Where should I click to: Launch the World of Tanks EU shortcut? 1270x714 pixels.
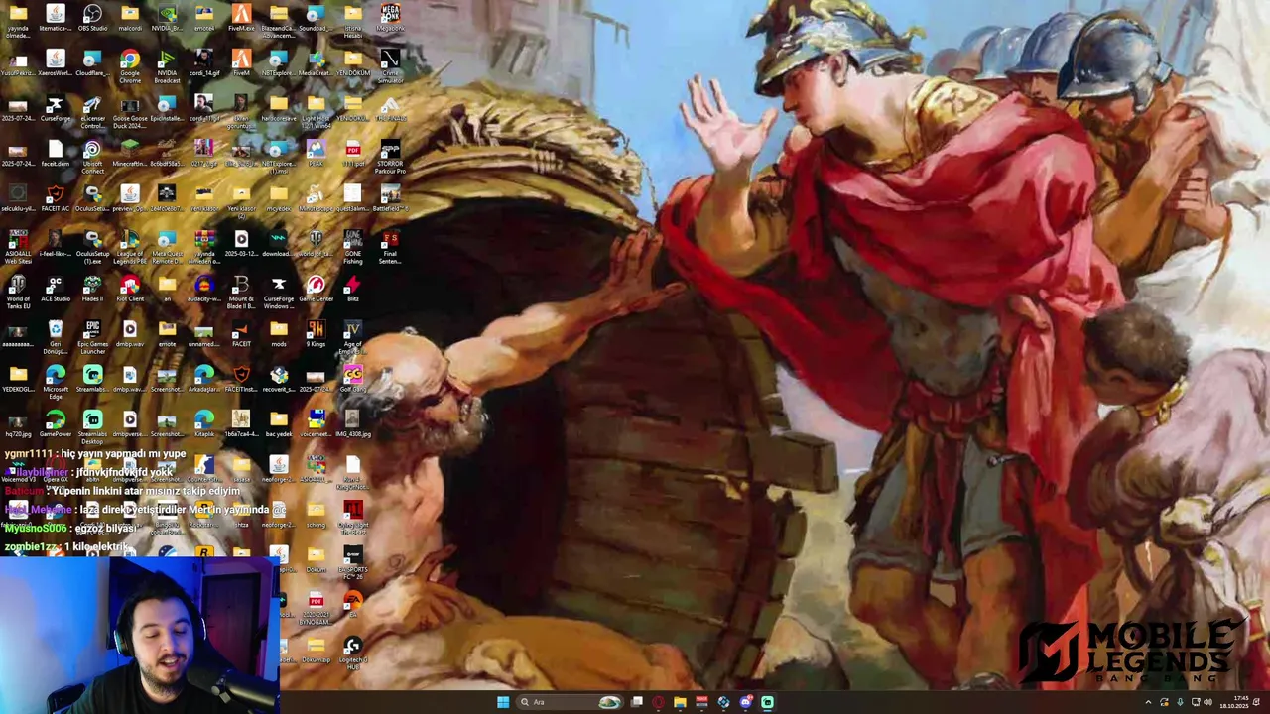[x=18, y=294]
